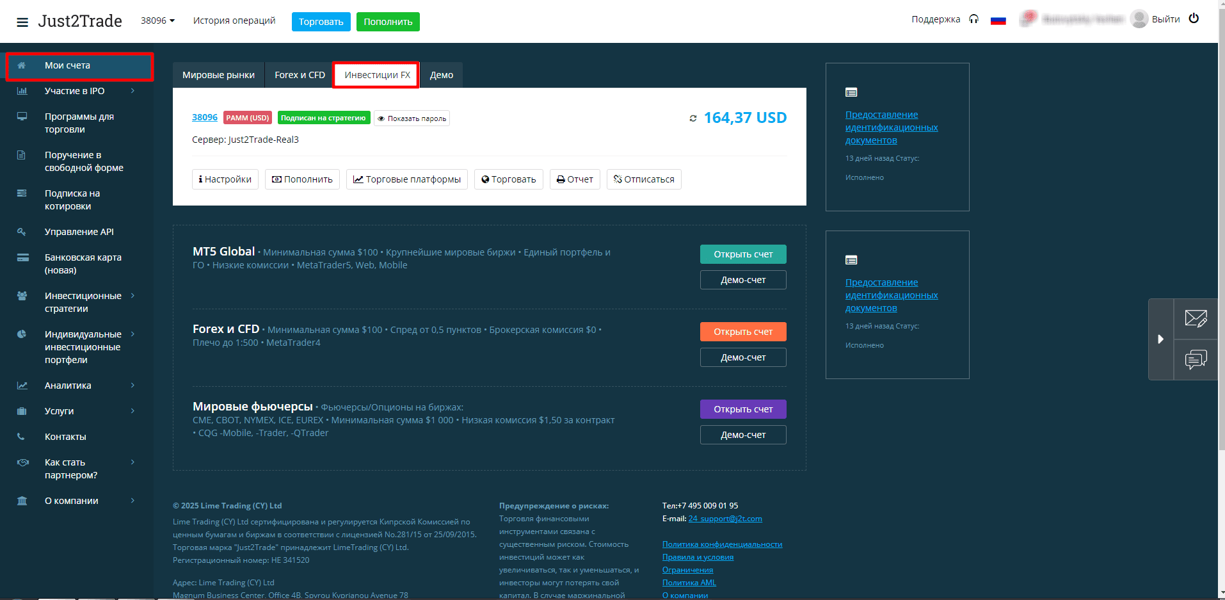Viewport: 1225px width, 600px height.
Task: Expand the Участие в IPO chevron
Action: click(132, 91)
